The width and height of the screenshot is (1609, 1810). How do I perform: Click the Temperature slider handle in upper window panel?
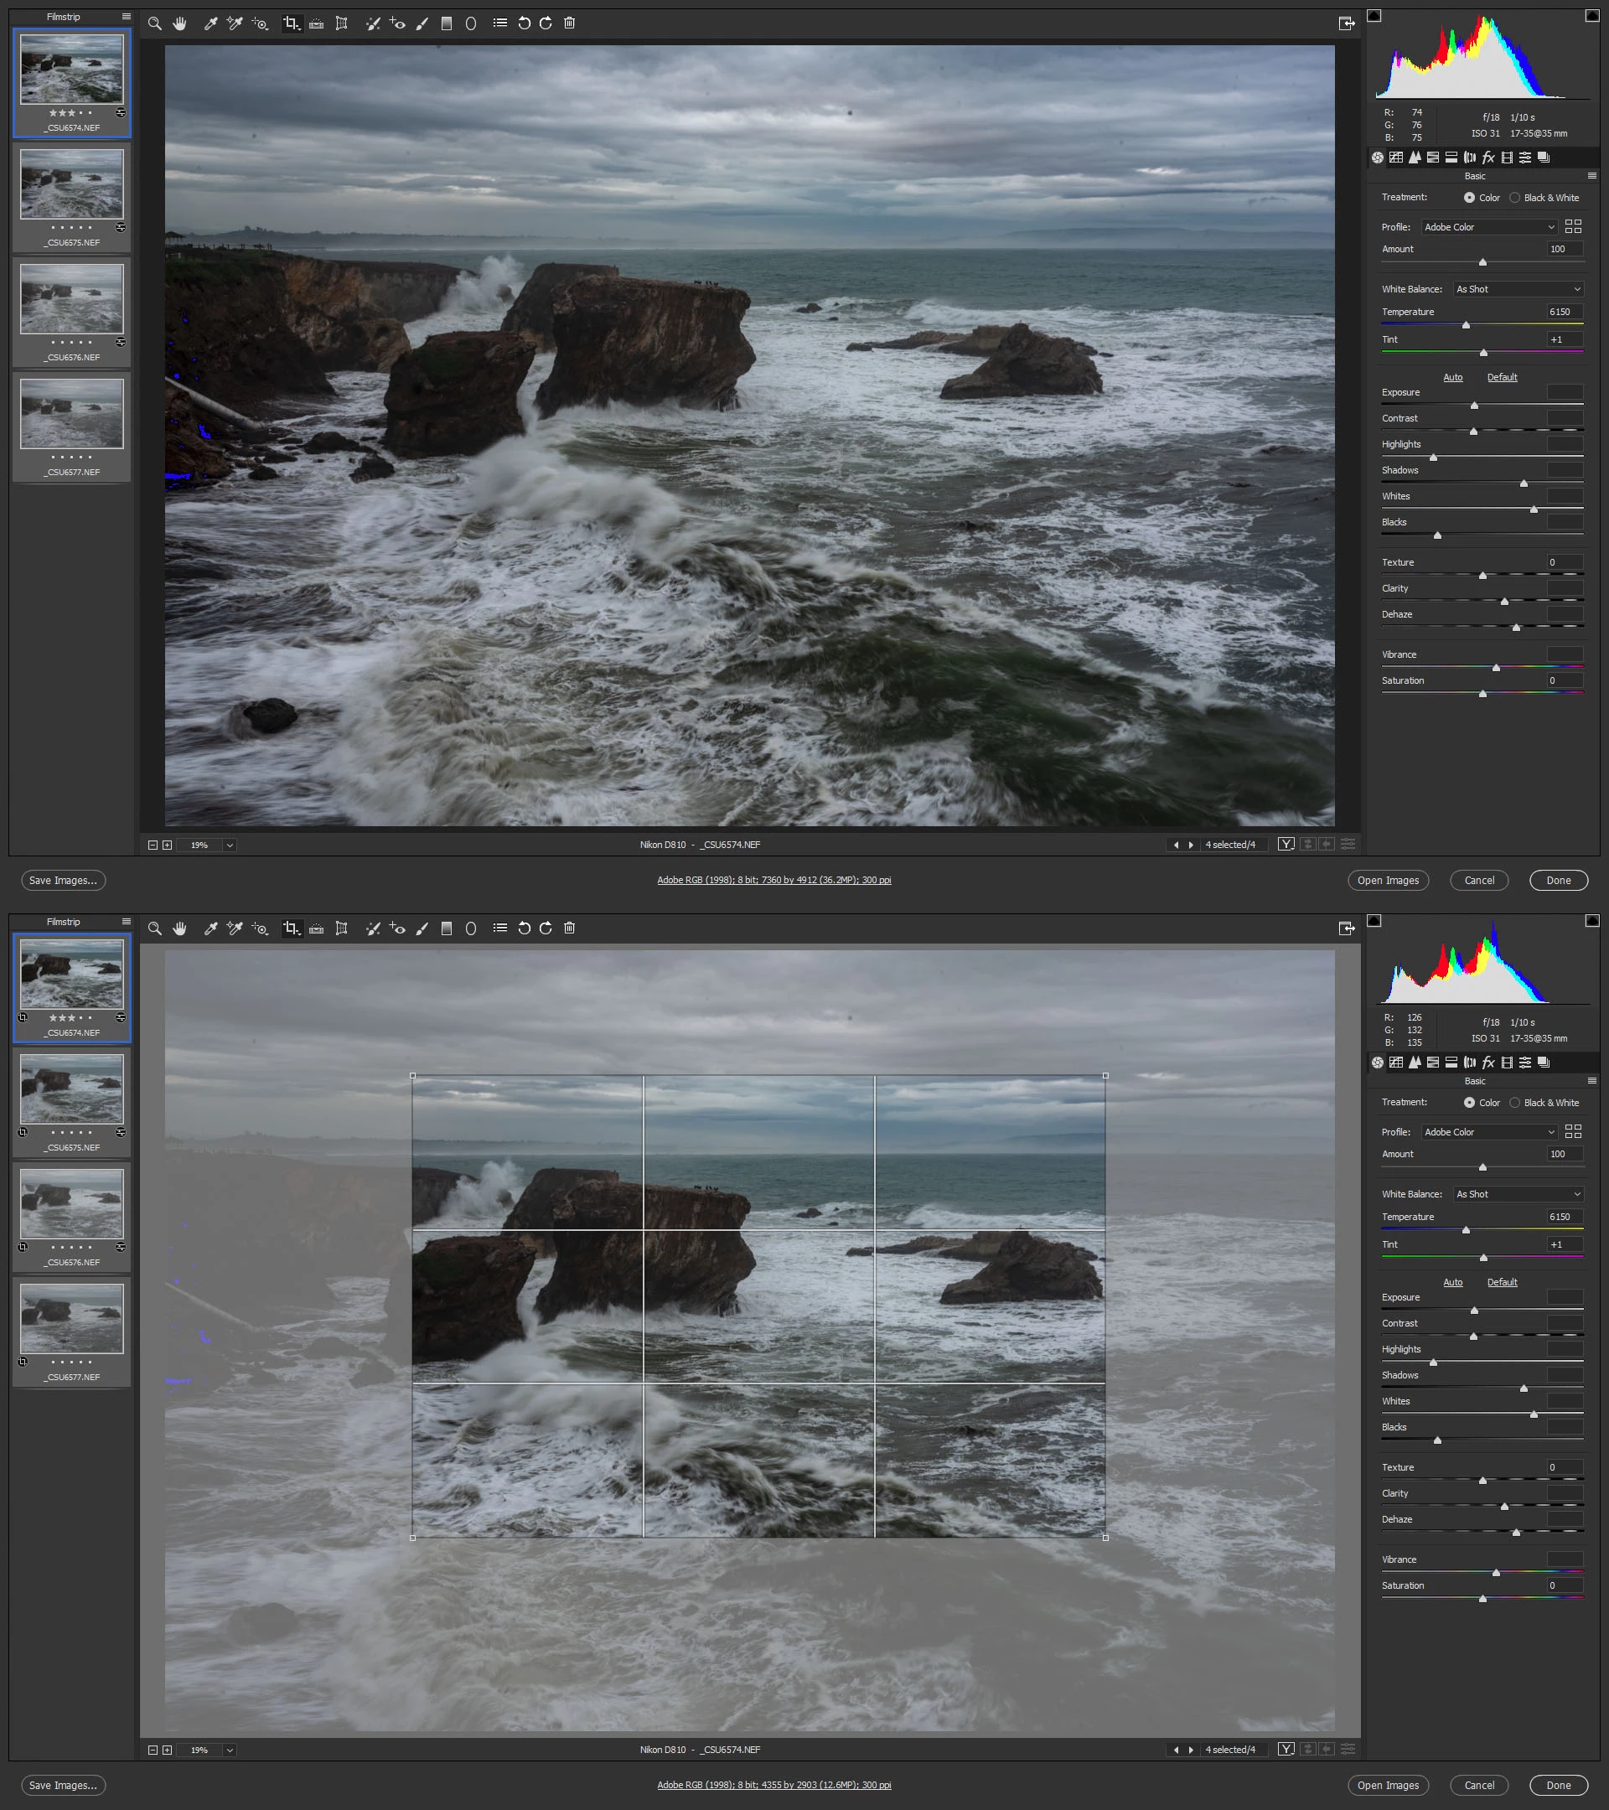point(1466,325)
